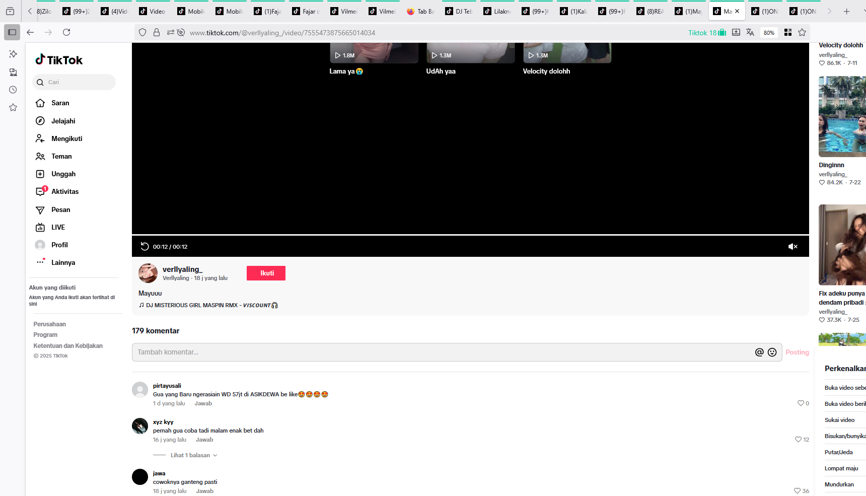Open Jelajahi explore page
The width and height of the screenshot is (866, 496).
coord(55,121)
